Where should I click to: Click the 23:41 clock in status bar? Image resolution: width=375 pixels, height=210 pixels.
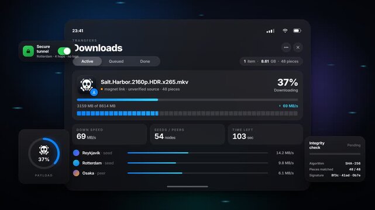(78, 31)
